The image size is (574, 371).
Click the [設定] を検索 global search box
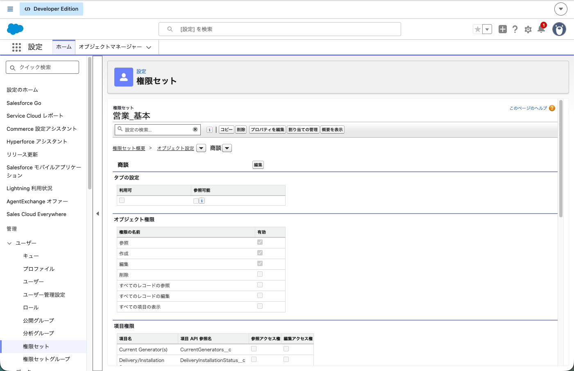tap(280, 29)
